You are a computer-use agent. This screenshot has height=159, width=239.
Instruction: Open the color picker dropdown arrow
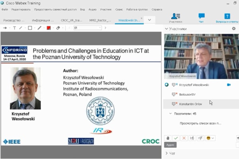[53, 28]
